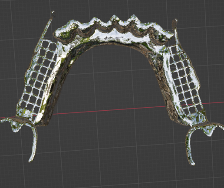The height and width of the screenshot is (188, 224).
Task: Deselect by clicking empty grid below the model
Action: point(110,166)
